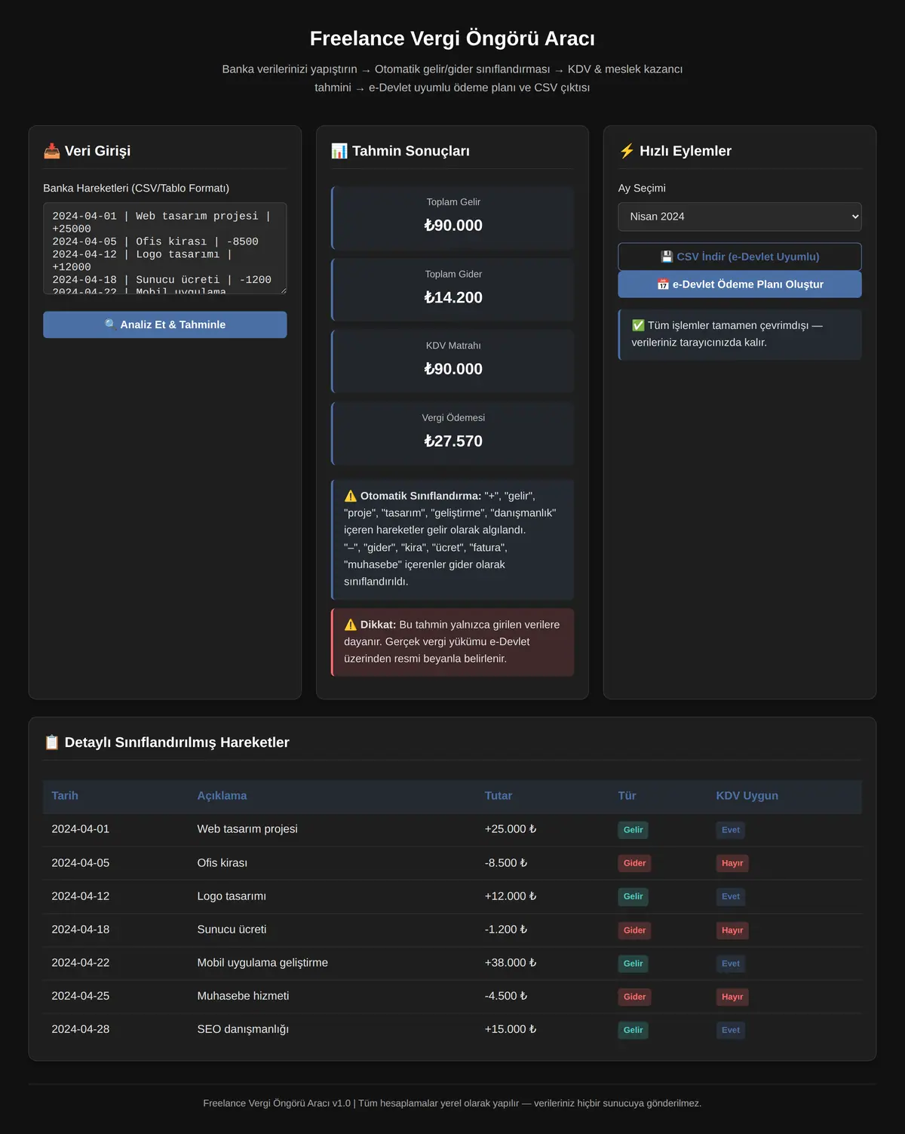Click the date 2024-04-12 in the table
The image size is (905, 1134).
tap(81, 896)
